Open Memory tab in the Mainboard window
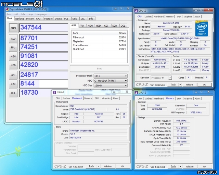Image resolution: width=219 pixels, height=175 pixels. (x=88, y=98)
